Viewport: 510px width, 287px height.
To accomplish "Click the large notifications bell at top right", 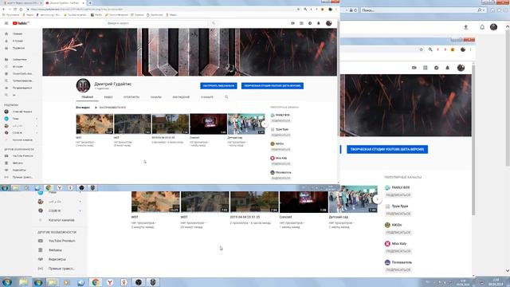I will [482, 27].
